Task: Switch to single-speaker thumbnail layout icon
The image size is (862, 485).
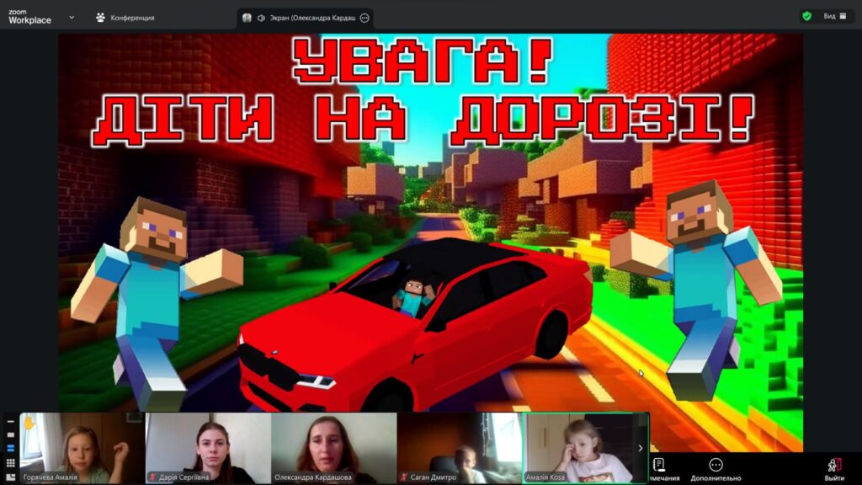Action: tap(10, 435)
